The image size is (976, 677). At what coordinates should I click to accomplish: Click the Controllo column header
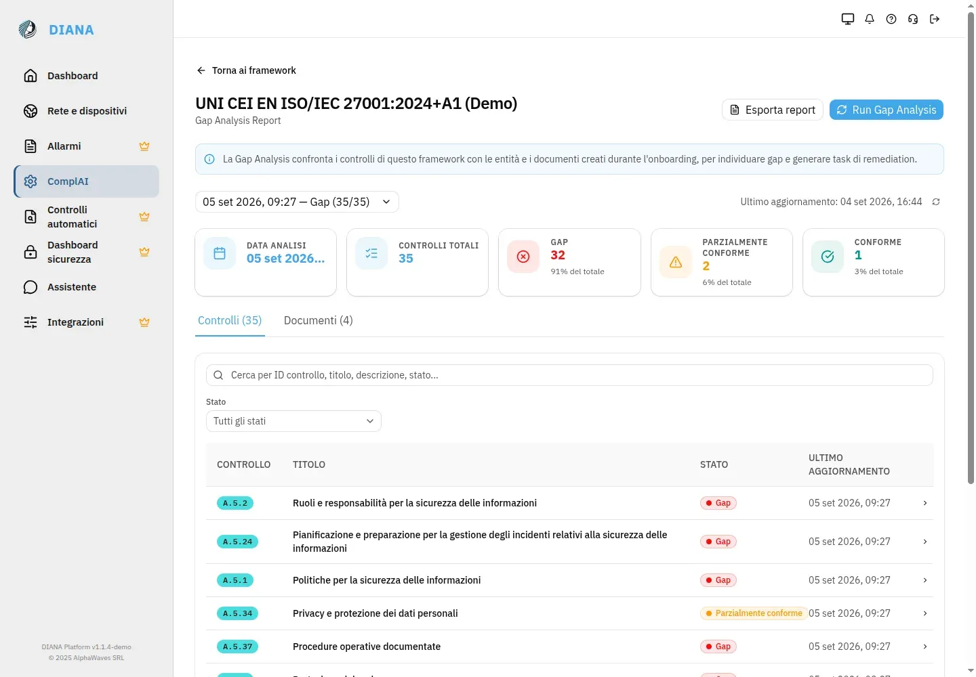[x=243, y=464]
